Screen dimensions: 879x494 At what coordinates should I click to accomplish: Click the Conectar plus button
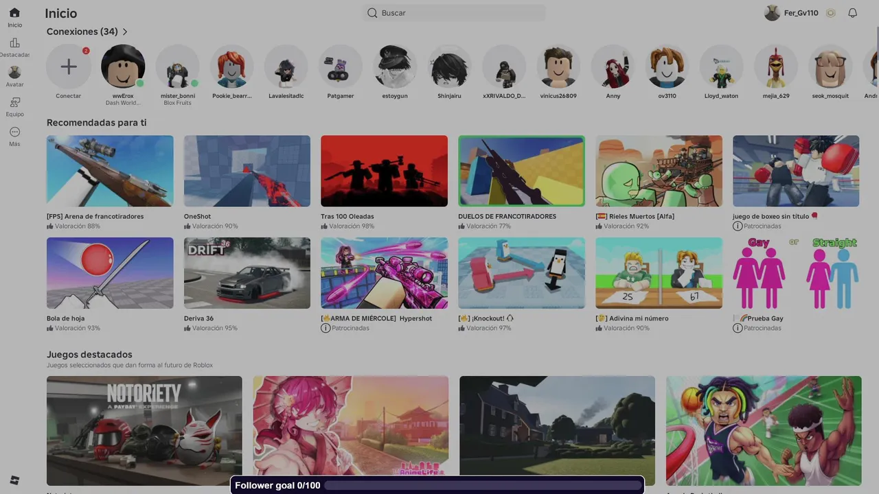tap(69, 67)
